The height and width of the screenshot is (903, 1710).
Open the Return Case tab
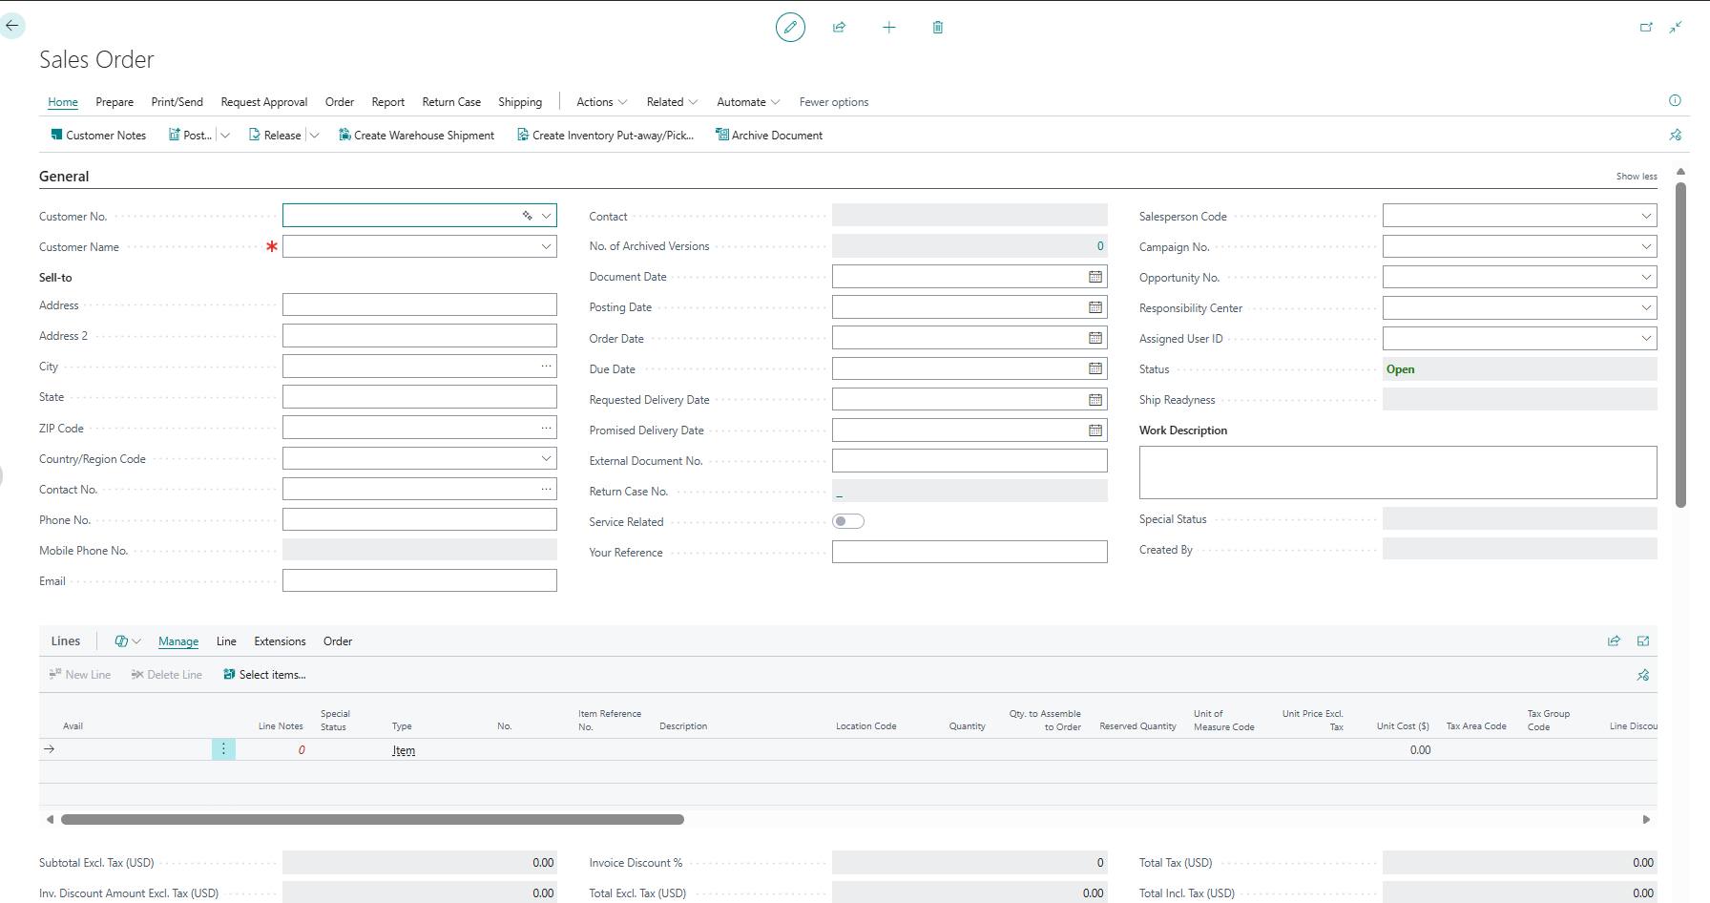(451, 102)
